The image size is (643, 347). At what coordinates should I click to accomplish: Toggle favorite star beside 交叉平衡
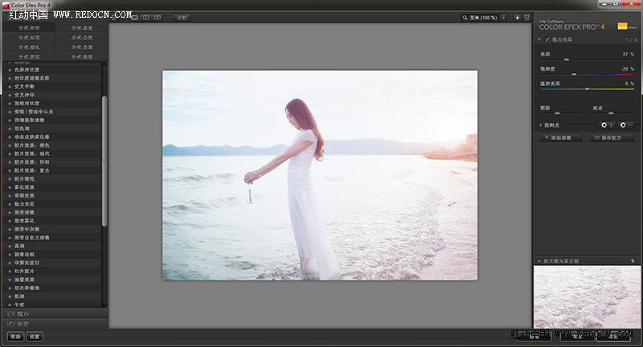(10, 87)
